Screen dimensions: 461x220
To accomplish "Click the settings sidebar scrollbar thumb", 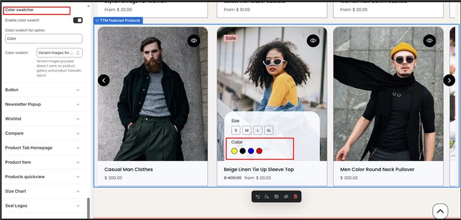I will 89,208.
